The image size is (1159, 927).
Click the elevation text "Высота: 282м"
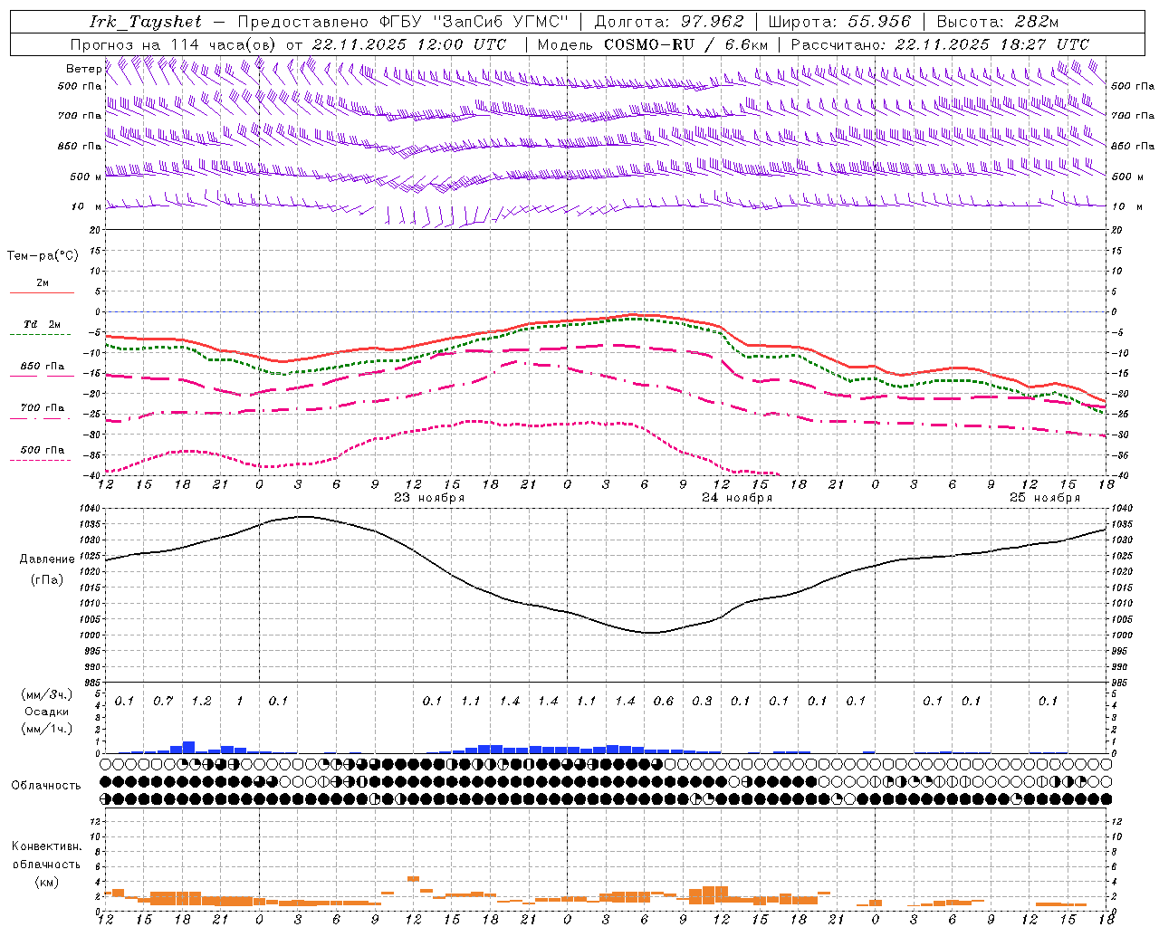pos(998,22)
